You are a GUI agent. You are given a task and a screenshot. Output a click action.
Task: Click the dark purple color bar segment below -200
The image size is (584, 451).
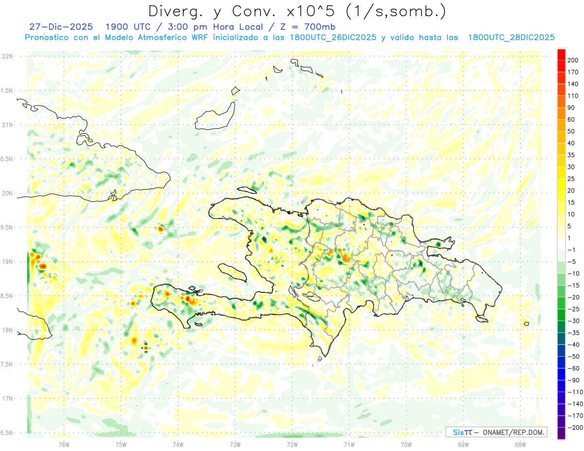pos(561,433)
